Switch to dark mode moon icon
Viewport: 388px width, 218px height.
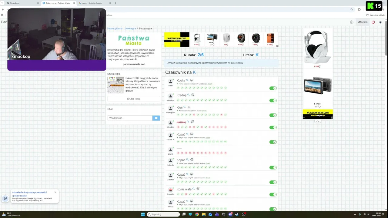point(381,22)
